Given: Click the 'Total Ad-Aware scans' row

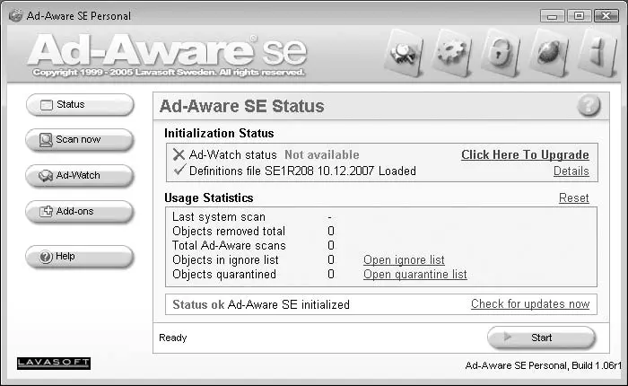Looking at the screenshot, I should (253, 246).
